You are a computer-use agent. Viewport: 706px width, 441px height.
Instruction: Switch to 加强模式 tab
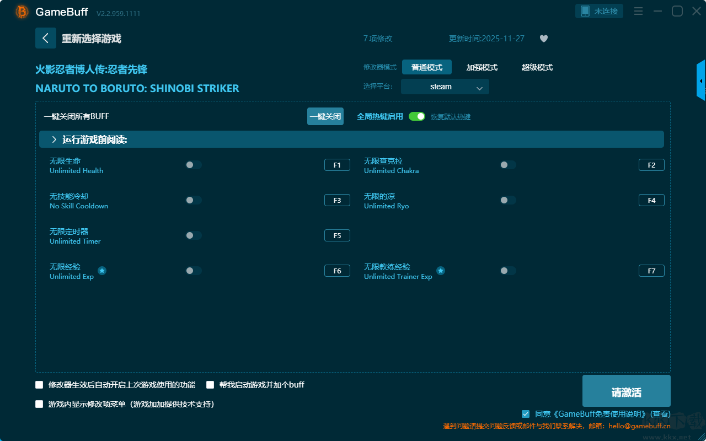(482, 67)
